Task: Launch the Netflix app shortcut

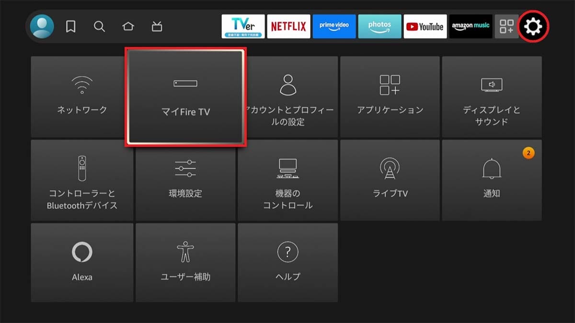Action: point(288,26)
